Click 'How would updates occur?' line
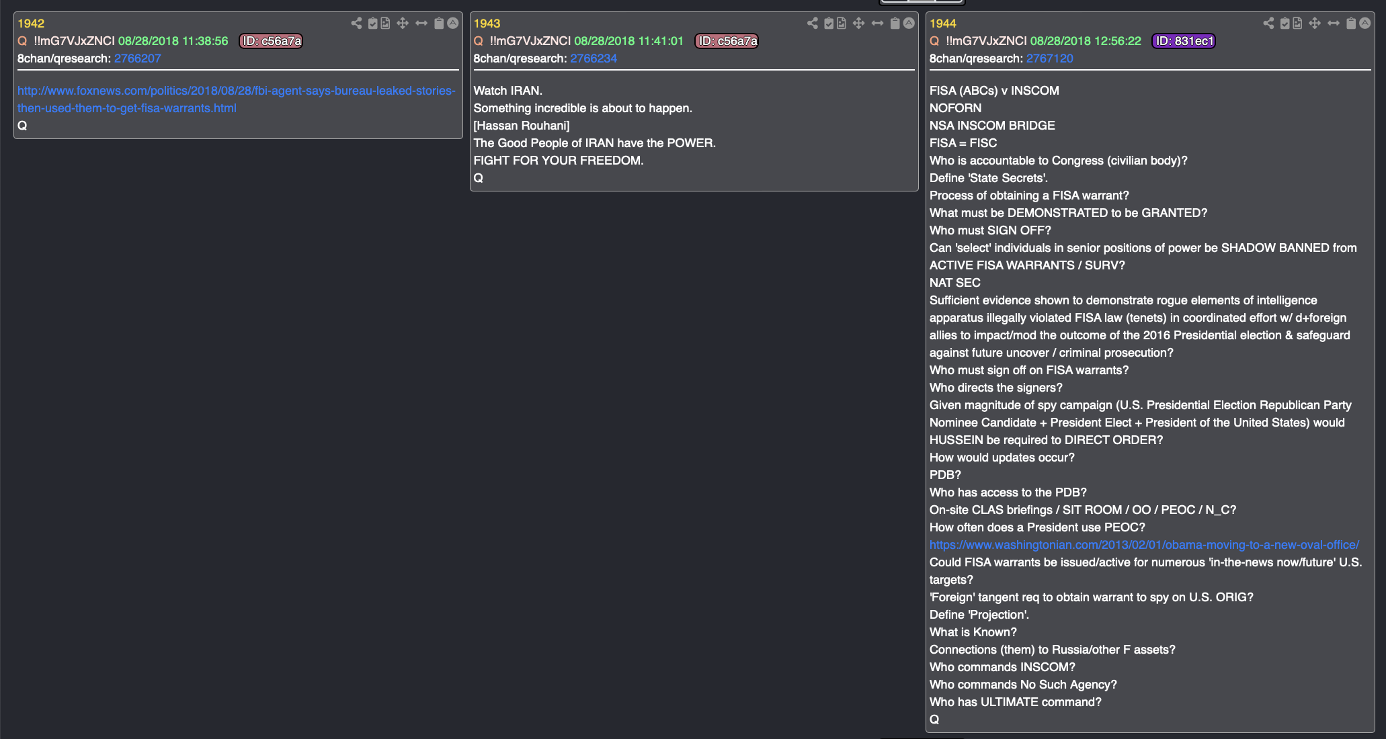1386x739 pixels. pos(1002,458)
